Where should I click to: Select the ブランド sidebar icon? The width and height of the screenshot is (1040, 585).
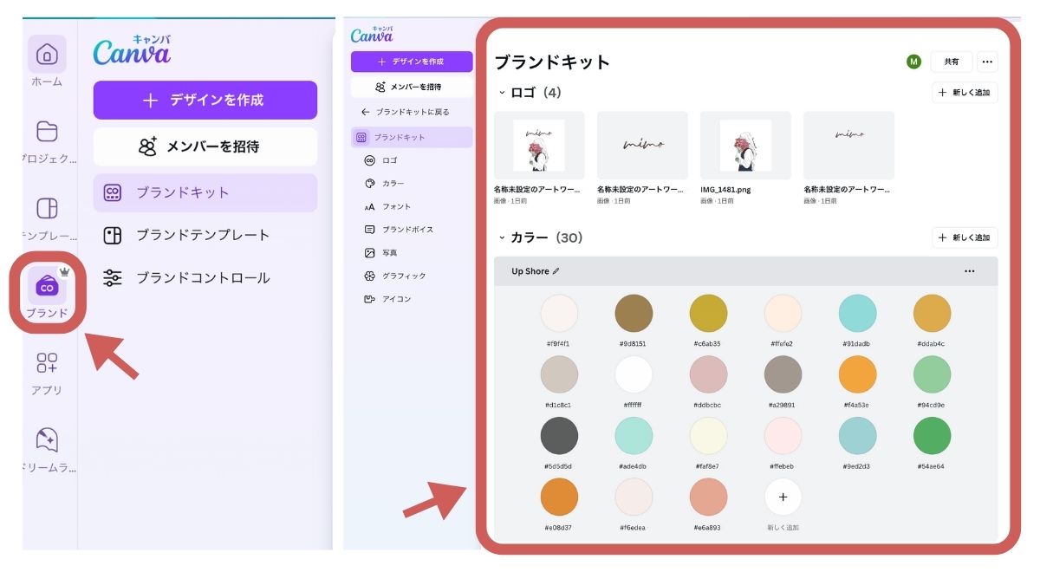(48, 288)
